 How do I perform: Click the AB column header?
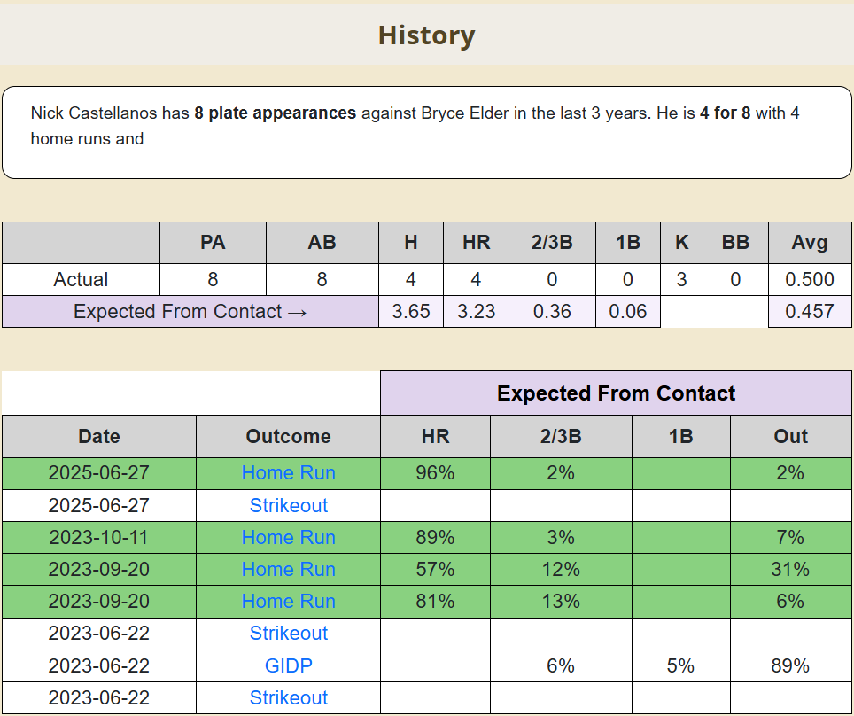[322, 243]
